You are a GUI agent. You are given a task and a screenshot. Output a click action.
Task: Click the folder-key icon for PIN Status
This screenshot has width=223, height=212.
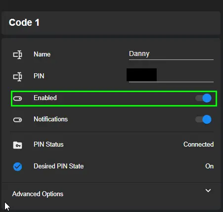pos(17,145)
